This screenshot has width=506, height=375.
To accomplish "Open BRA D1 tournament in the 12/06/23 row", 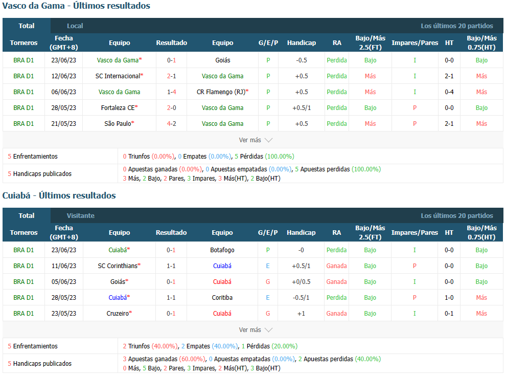I will tap(24, 76).
